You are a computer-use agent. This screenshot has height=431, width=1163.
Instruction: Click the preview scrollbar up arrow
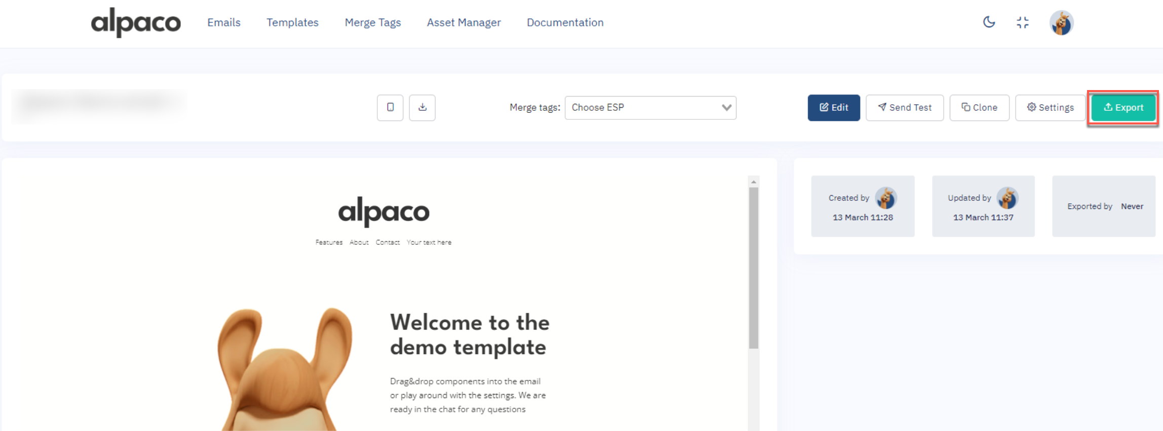pyautogui.click(x=754, y=182)
